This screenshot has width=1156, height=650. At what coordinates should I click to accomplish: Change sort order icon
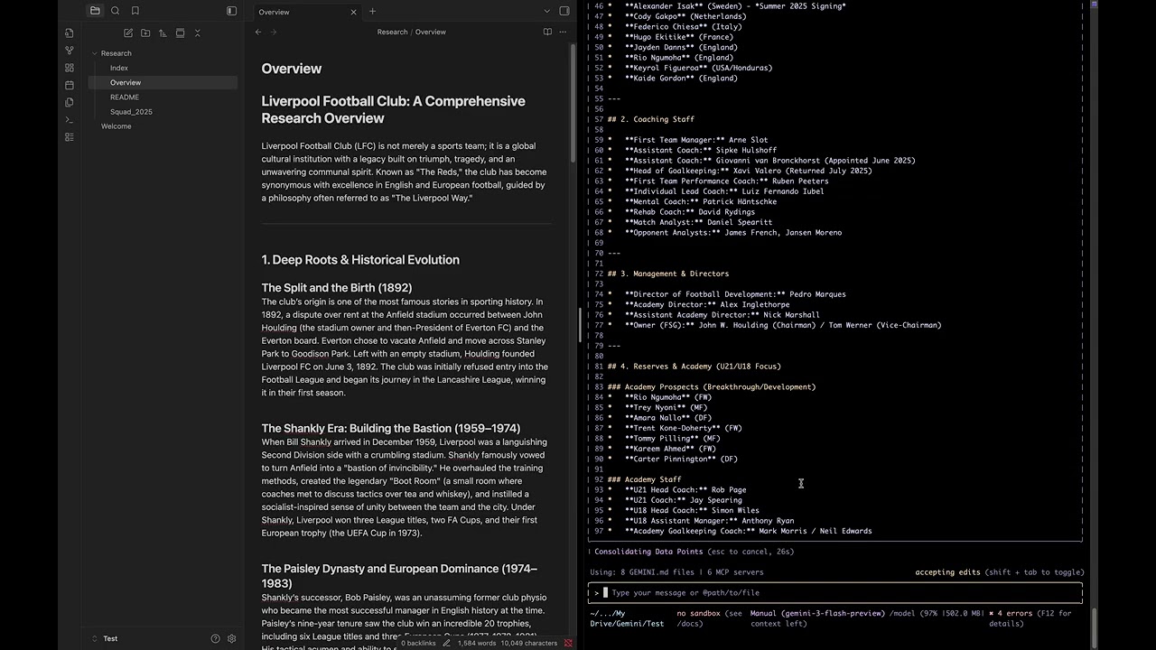tap(163, 32)
